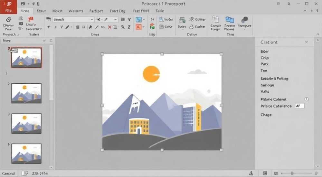Click the zoom slider handle in status bar
The width and height of the screenshot is (322, 177).
coord(292,173)
